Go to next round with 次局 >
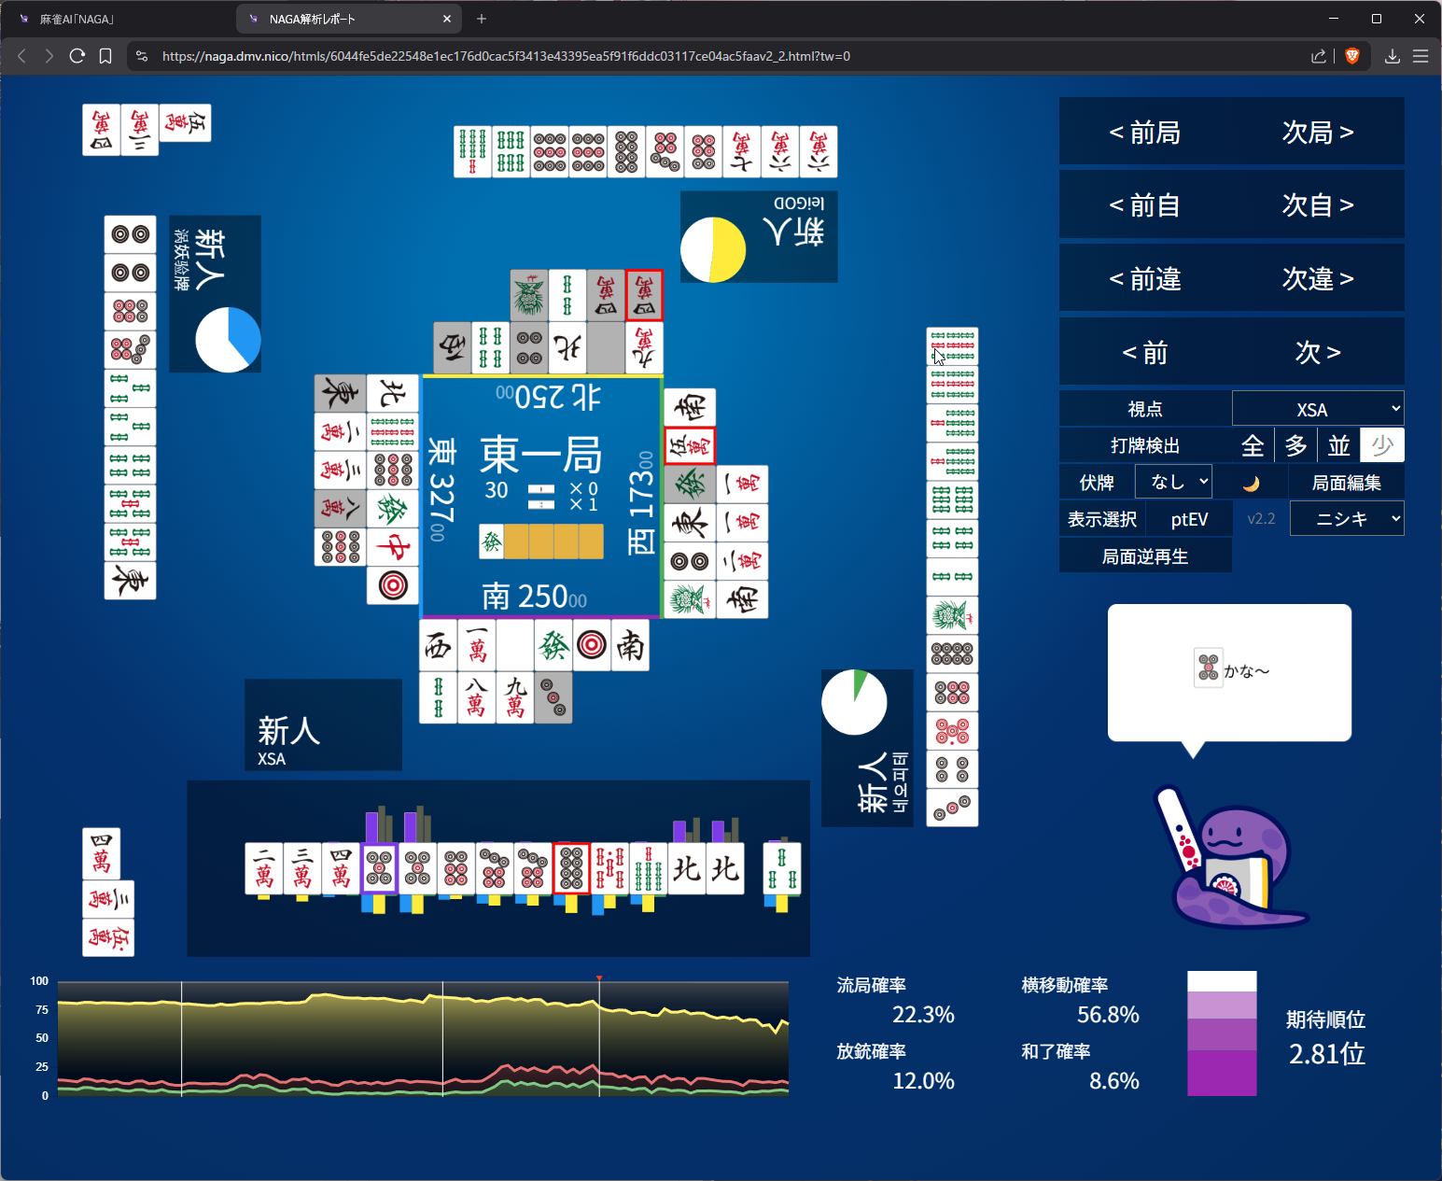This screenshot has height=1181, width=1442. point(1317,133)
